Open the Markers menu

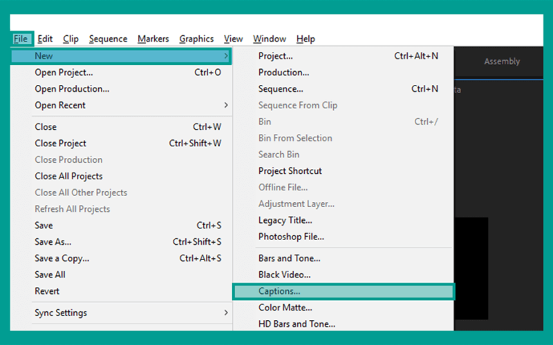click(153, 39)
